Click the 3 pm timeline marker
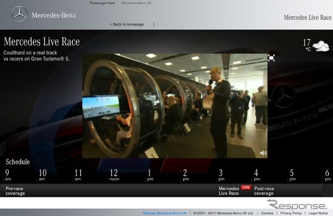This screenshot has width=333, height=216. 221,175
